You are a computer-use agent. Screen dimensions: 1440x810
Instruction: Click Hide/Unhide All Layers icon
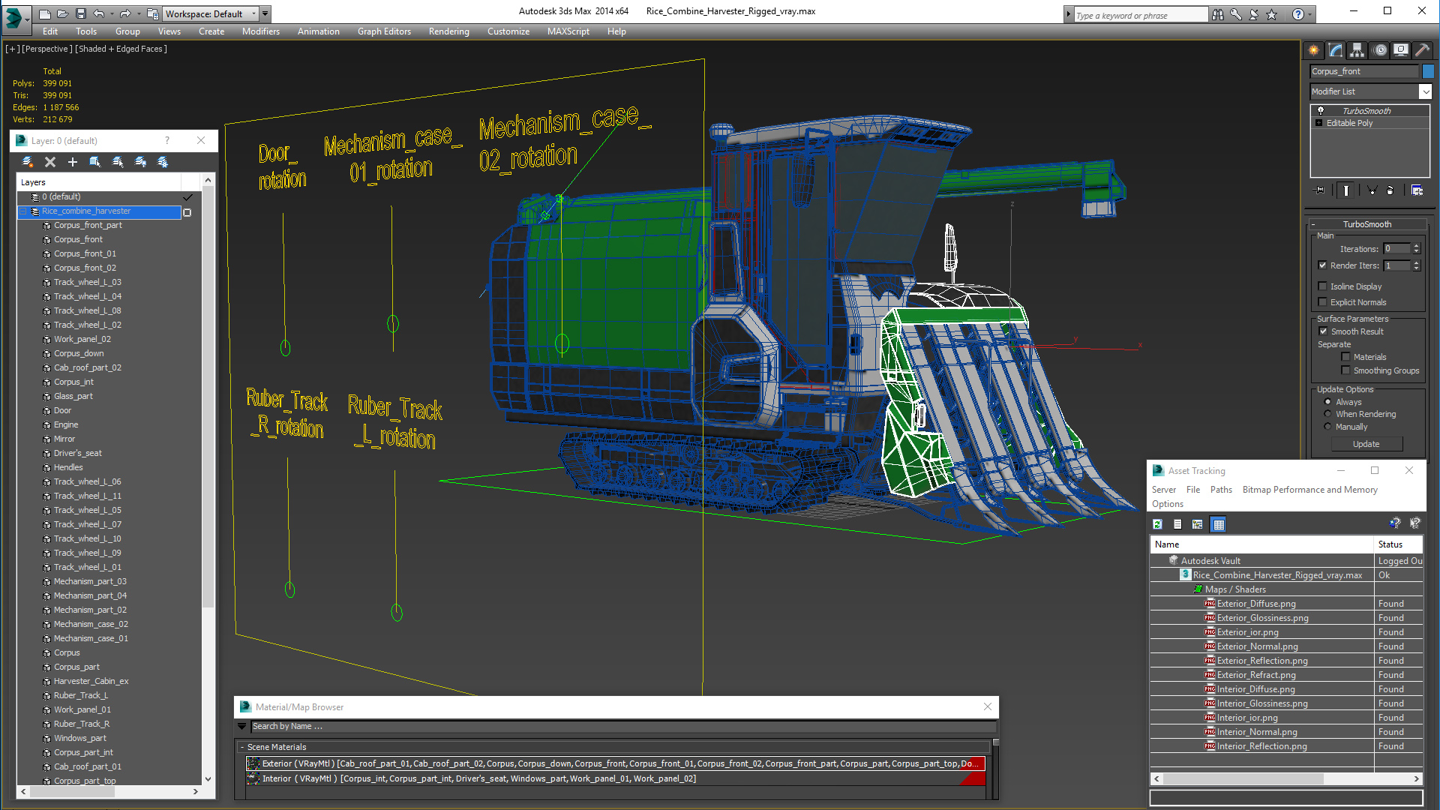coord(140,161)
